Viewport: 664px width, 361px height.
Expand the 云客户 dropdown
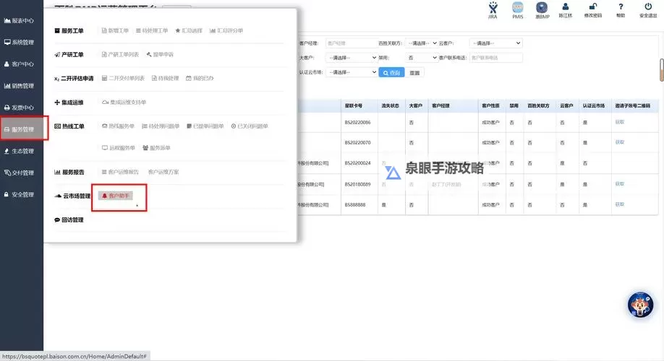pyautogui.click(x=496, y=43)
